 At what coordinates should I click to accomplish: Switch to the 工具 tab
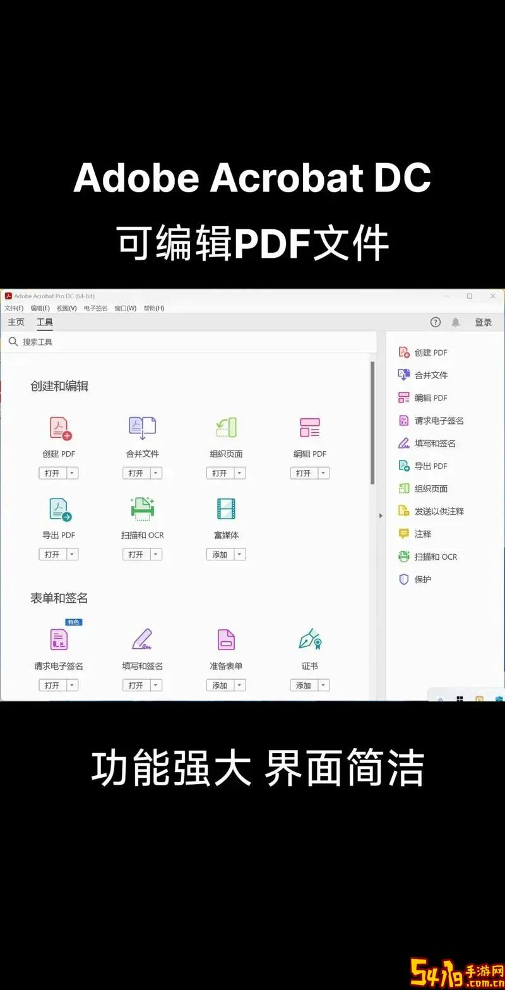point(45,322)
